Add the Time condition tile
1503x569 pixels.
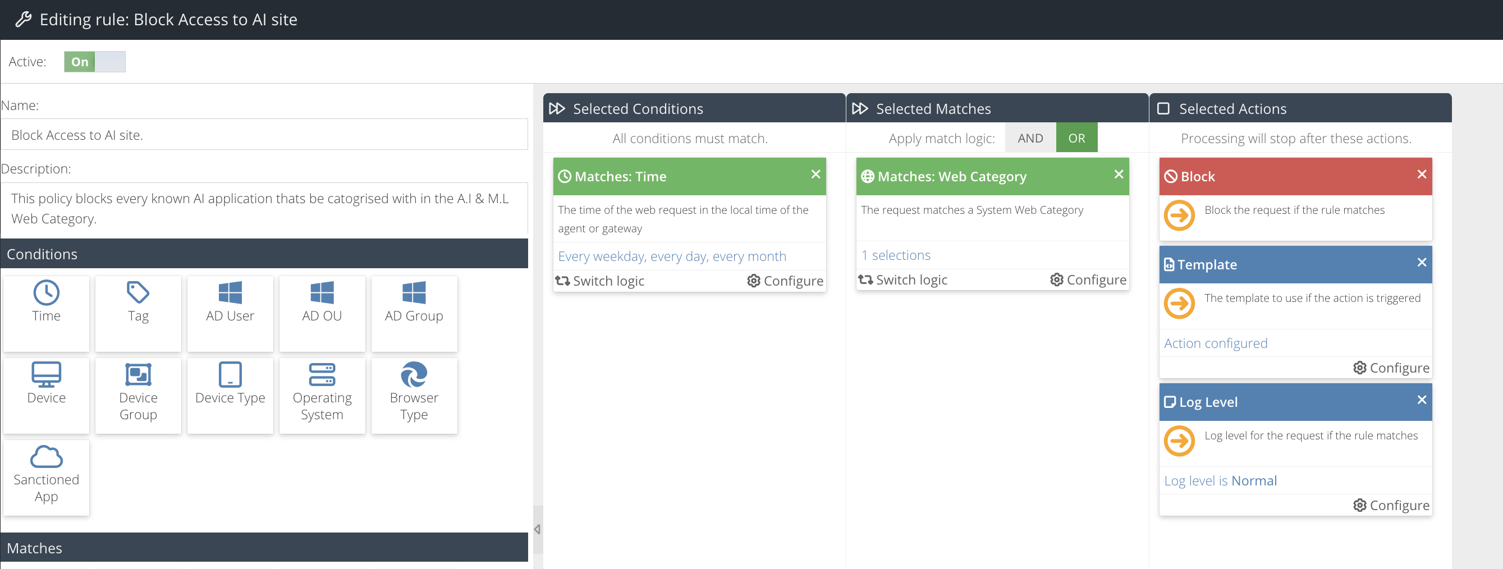point(46,313)
